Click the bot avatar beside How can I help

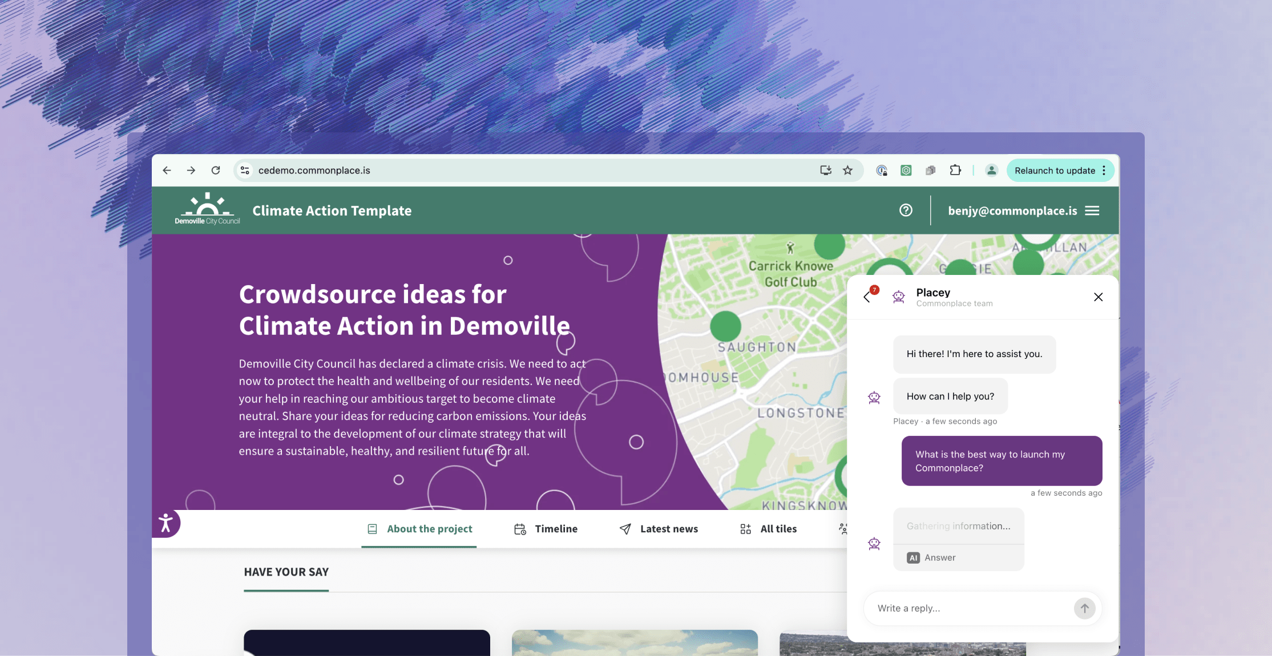874,398
